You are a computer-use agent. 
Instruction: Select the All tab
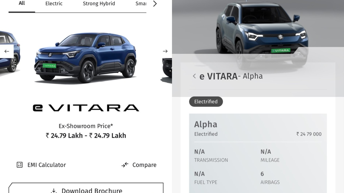[22, 3]
